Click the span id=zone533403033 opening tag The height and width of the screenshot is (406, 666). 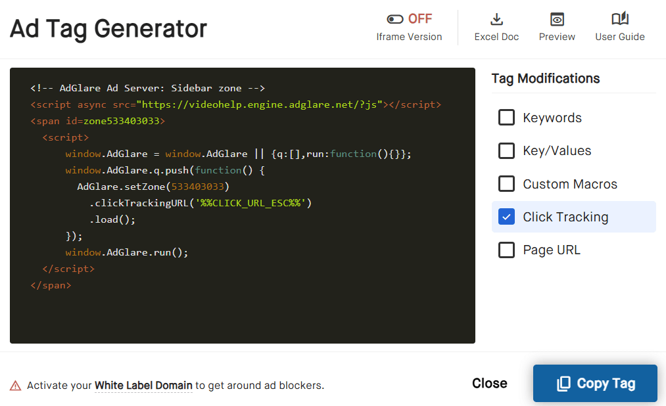97,121
